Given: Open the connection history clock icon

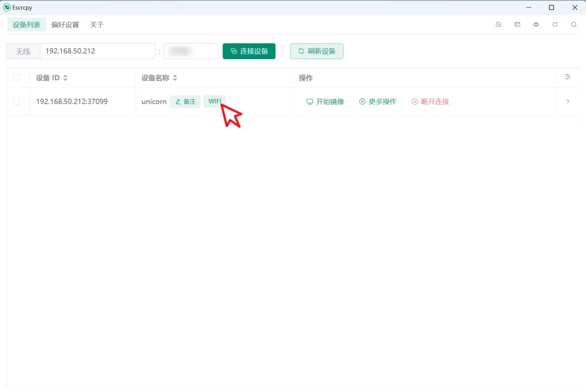Looking at the screenshot, I should 498,24.
